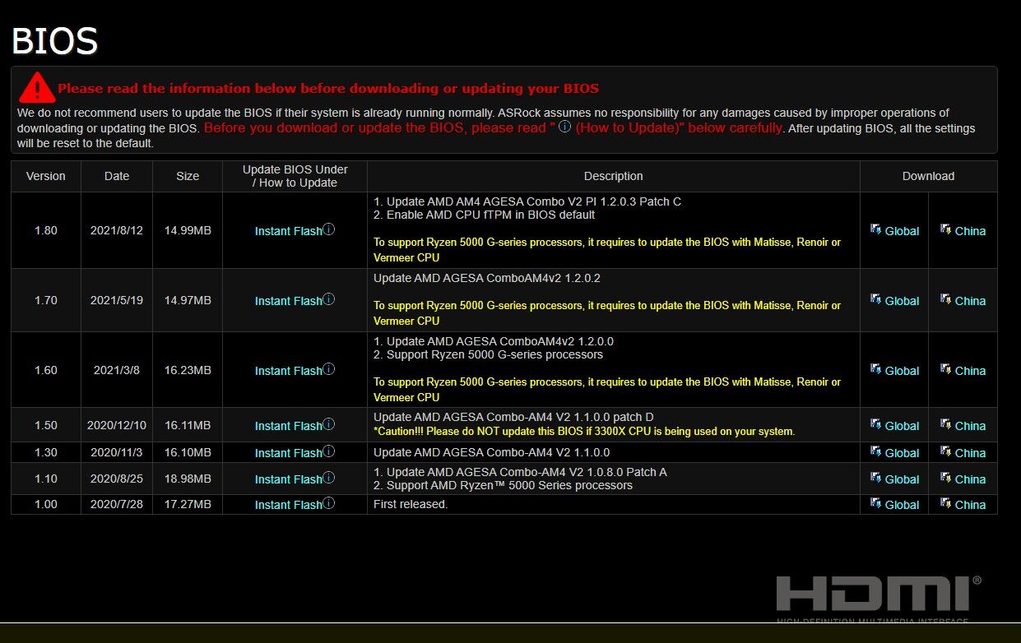Click the 17.27MB size cell
The height and width of the screenshot is (643, 1021).
[188, 504]
